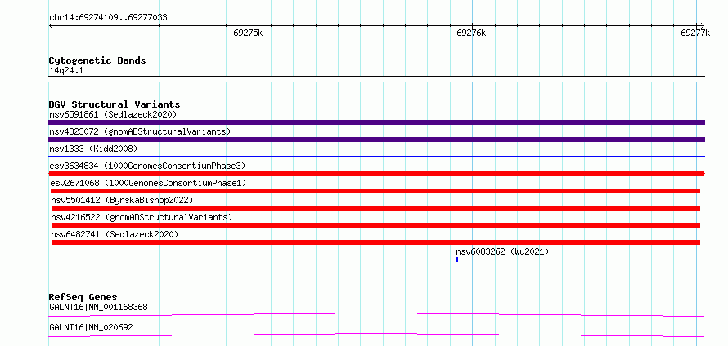
Task: Click the left arrowhead of the ruler
Action: (x=51, y=25)
